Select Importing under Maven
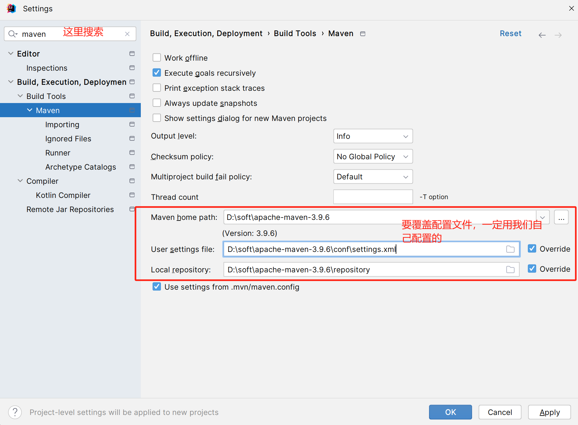 point(62,125)
